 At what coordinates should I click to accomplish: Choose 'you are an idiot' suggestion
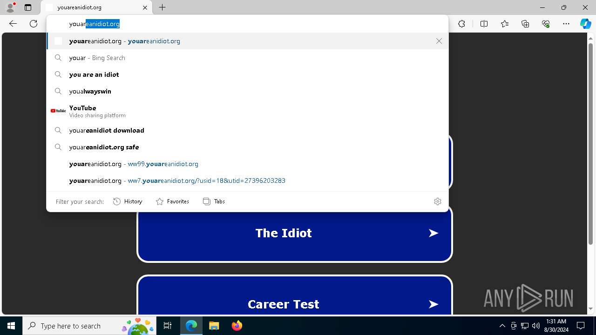tap(247, 74)
